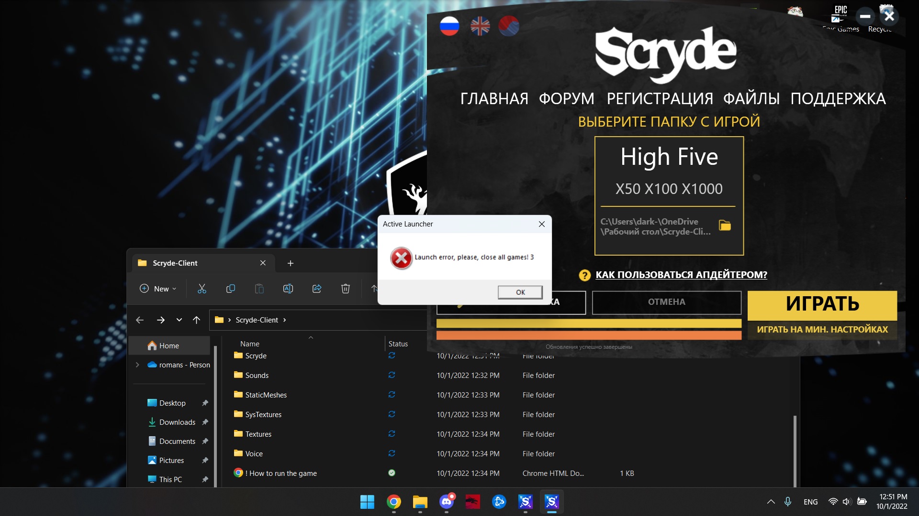This screenshot has height=516, width=919.
Task: Click the Cut scissors icon in Explorer
Action: (x=202, y=289)
